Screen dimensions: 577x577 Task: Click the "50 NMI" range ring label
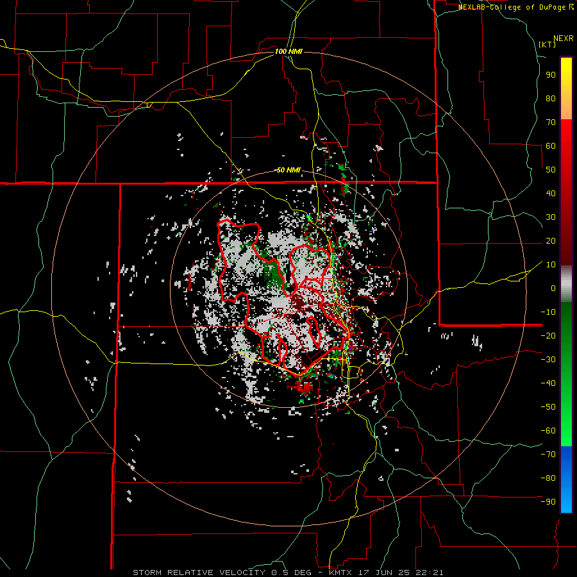[288, 170]
